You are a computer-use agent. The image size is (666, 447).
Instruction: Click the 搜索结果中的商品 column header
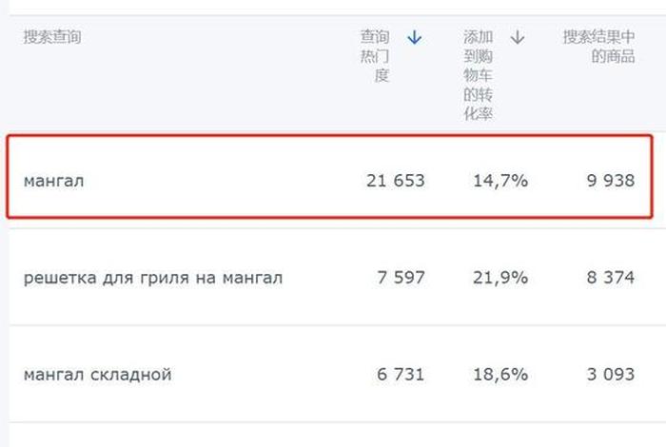(598, 47)
